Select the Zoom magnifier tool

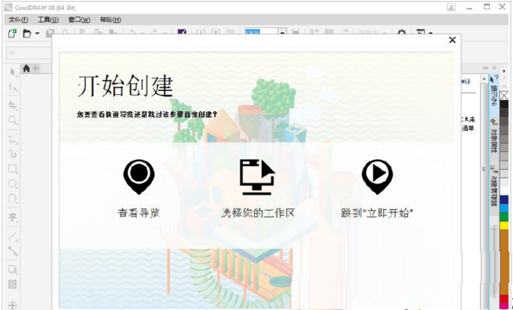coord(13,120)
